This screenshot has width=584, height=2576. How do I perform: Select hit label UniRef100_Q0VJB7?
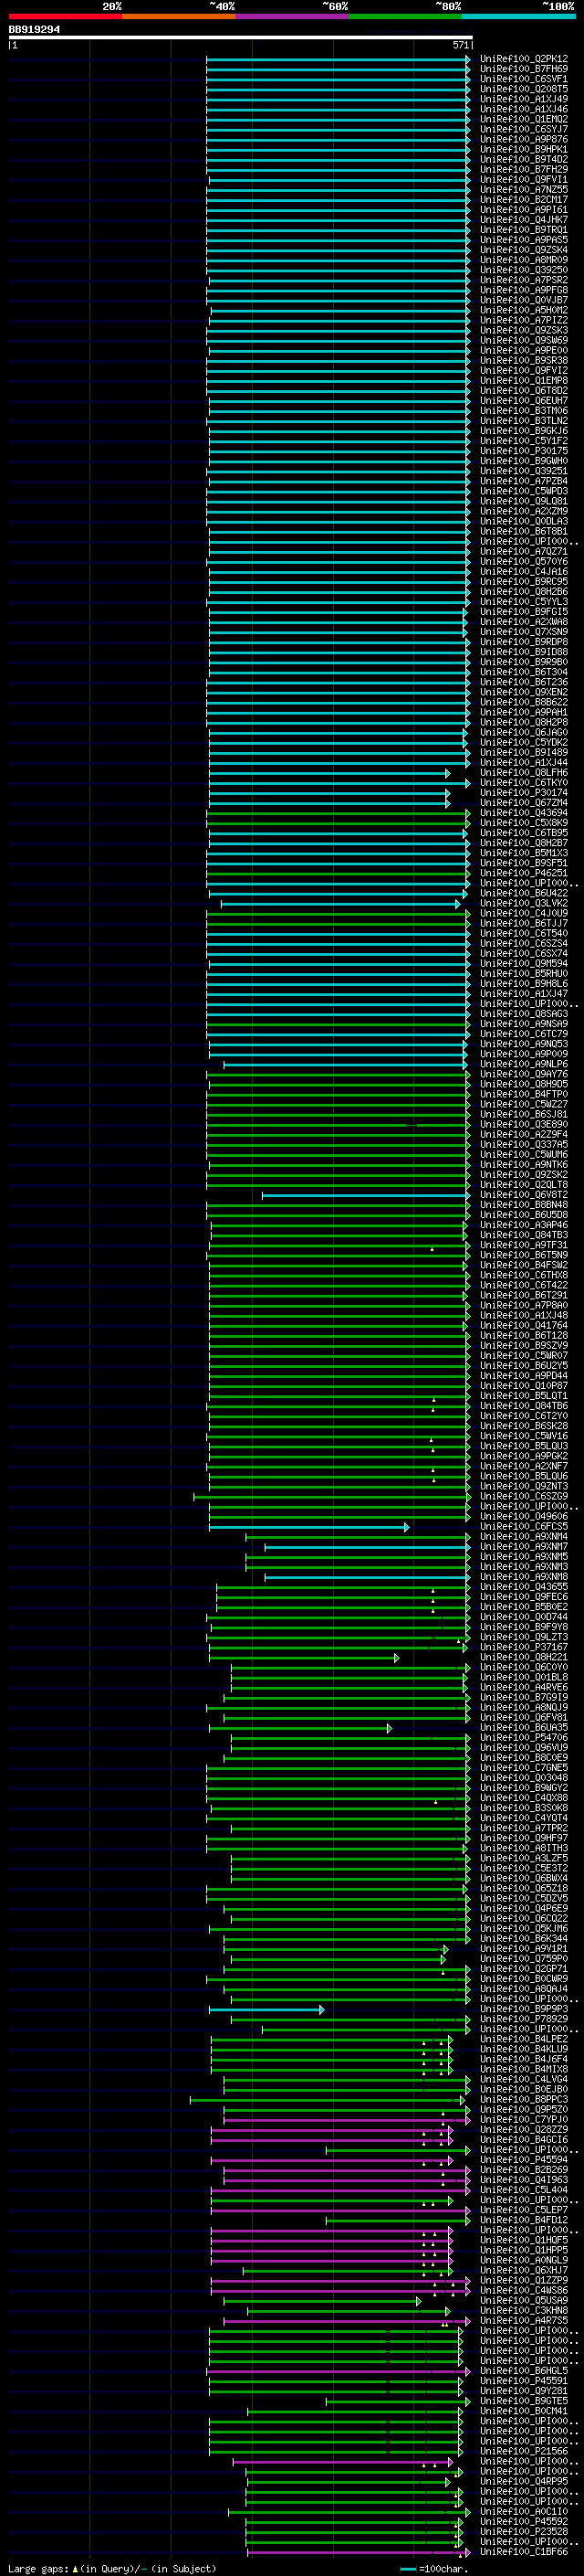tap(524, 300)
